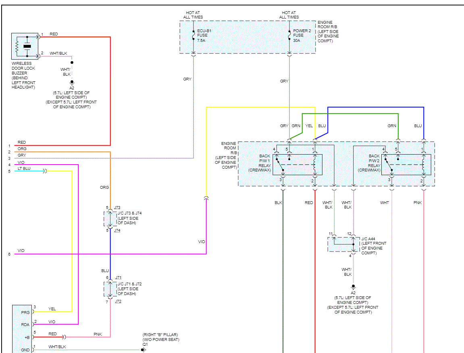Click the 'J/C J71 & J72' label text

tap(130, 284)
